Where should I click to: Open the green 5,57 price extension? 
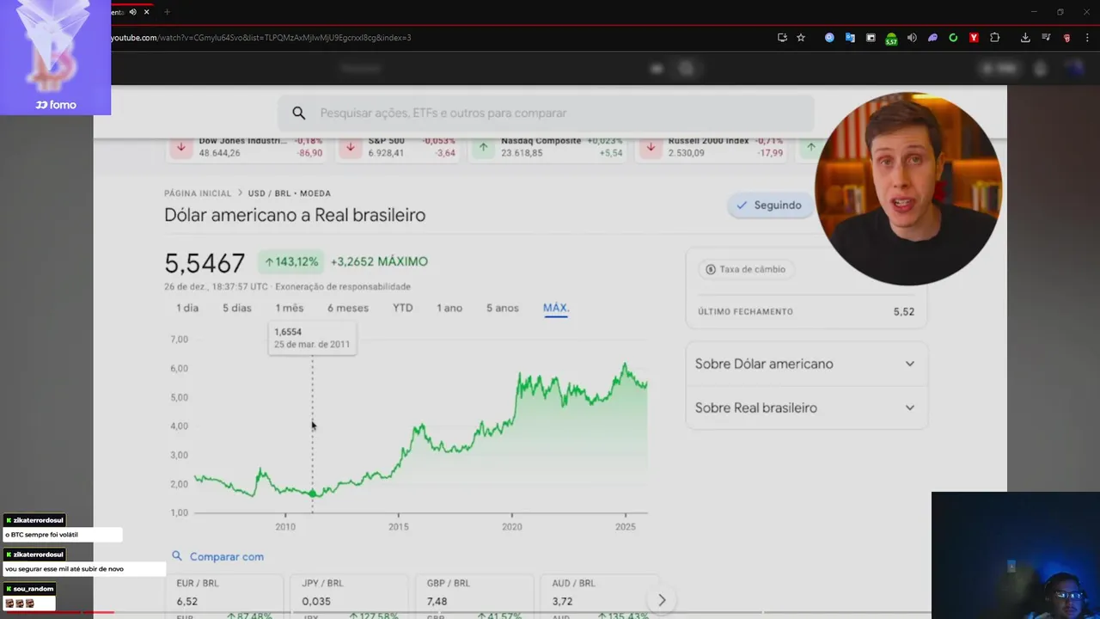(x=891, y=39)
